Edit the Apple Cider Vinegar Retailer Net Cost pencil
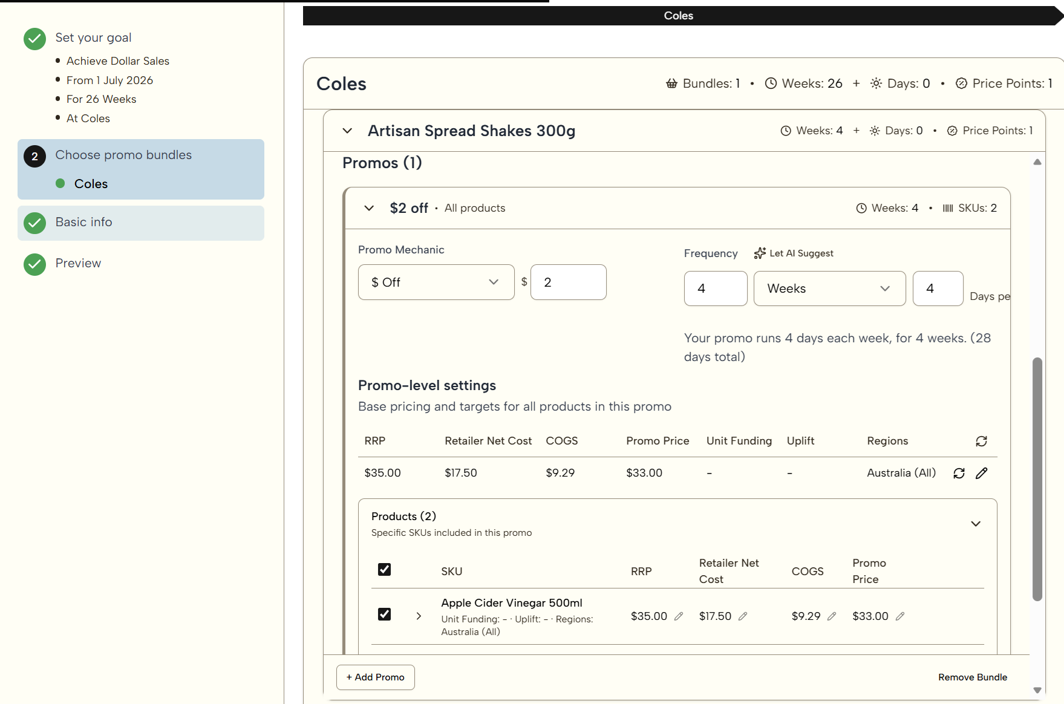 click(743, 616)
